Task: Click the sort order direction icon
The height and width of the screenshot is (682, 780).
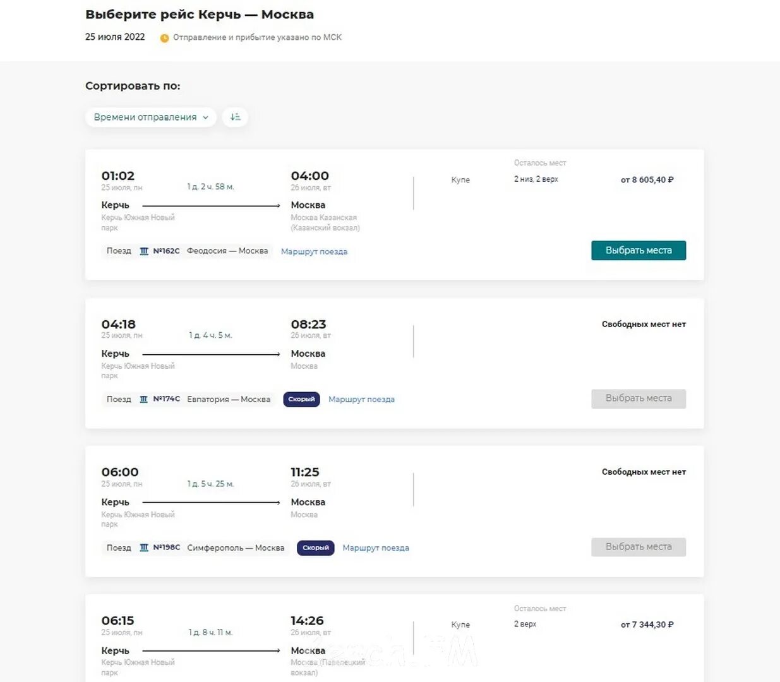Action: (235, 117)
